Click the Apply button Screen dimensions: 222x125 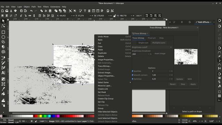pos(193,84)
